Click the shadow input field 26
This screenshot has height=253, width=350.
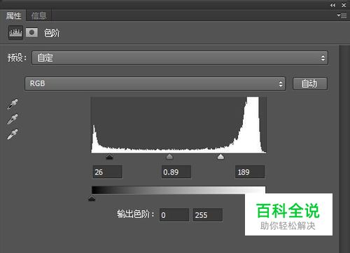click(x=107, y=172)
